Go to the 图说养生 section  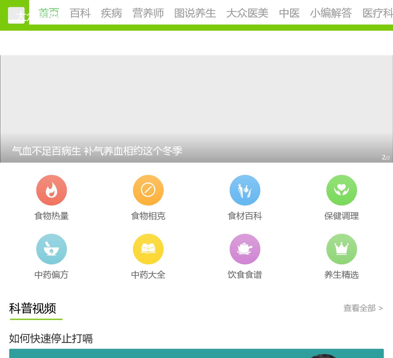click(x=195, y=14)
